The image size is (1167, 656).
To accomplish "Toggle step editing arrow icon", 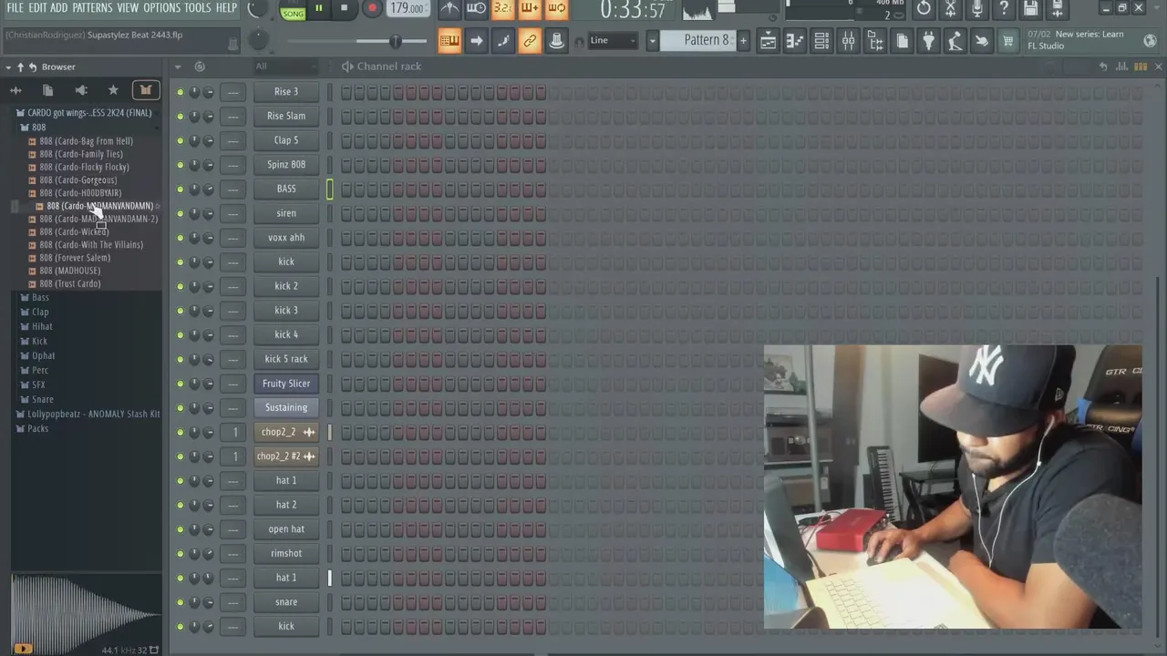I will 476,41.
